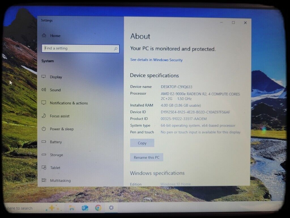Screen dimensions: 290x218
Task: Maximize the Settings window
Action: [x=233, y=23]
